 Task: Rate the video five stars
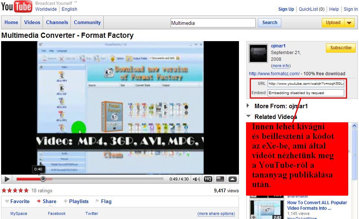(26, 190)
